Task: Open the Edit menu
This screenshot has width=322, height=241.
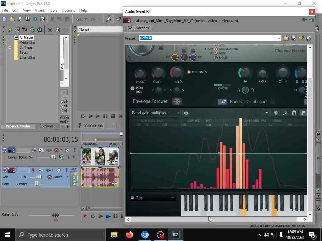Action: point(15,10)
